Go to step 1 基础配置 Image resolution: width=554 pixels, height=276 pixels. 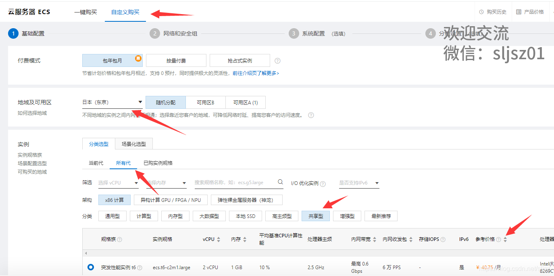tap(26, 33)
